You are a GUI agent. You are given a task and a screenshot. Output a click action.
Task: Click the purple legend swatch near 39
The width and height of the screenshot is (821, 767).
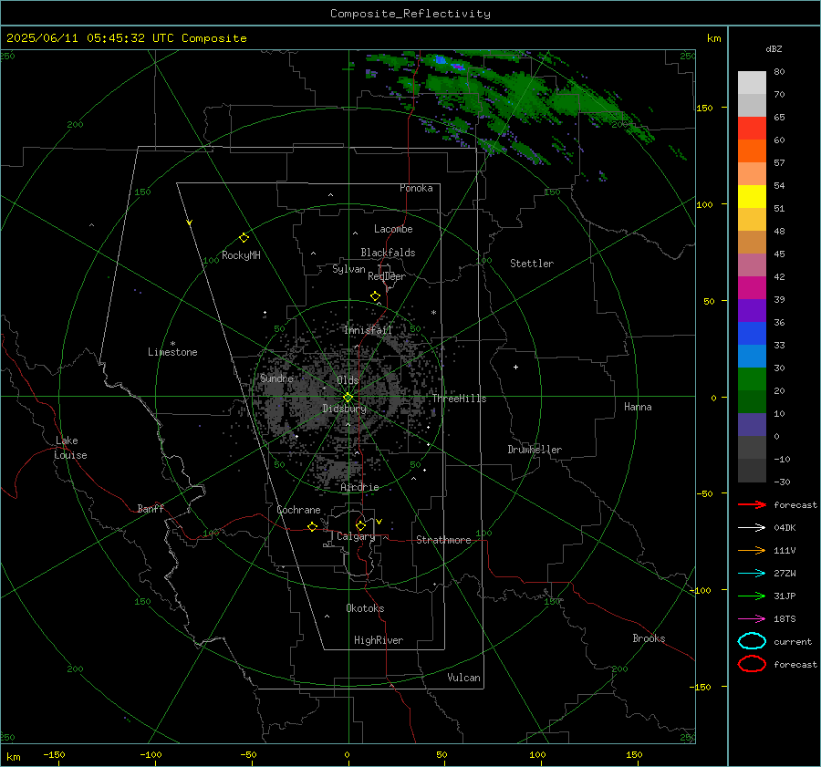752,310
